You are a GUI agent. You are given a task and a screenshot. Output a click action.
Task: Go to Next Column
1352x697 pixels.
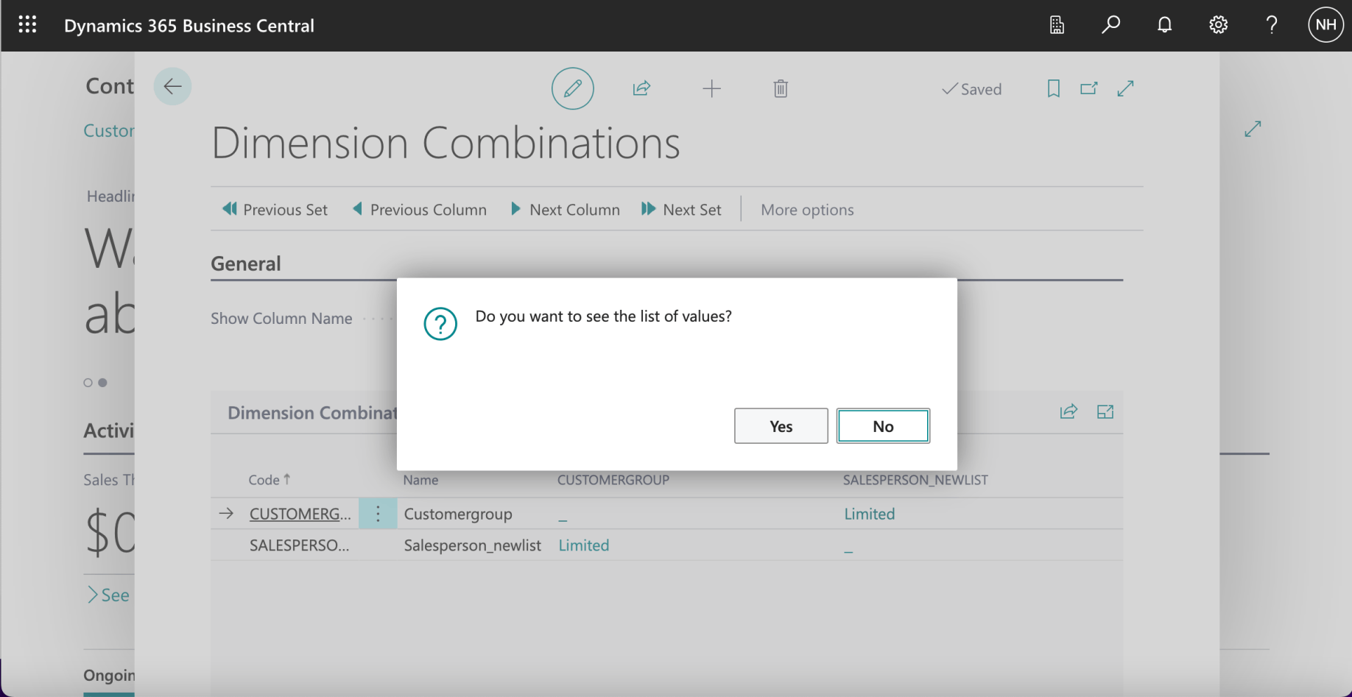click(566, 210)
